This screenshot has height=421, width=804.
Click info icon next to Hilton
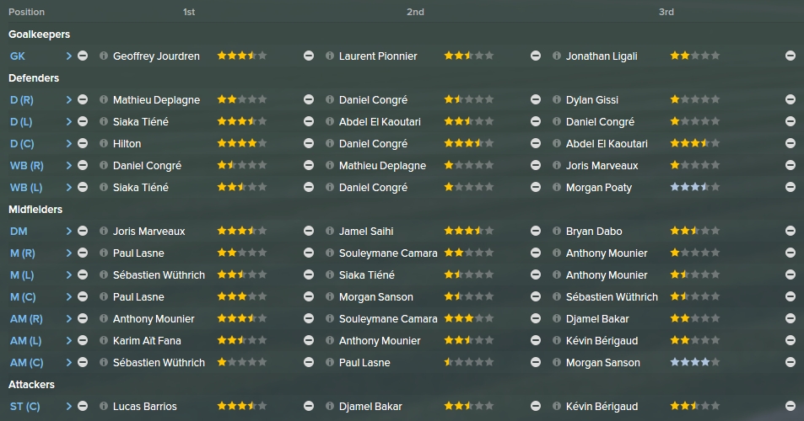104,143
